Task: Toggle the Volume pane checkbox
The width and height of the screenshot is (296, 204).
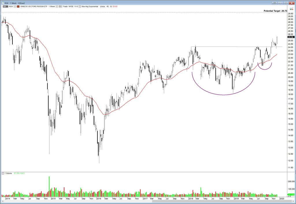Action: (x=3, y=173)
